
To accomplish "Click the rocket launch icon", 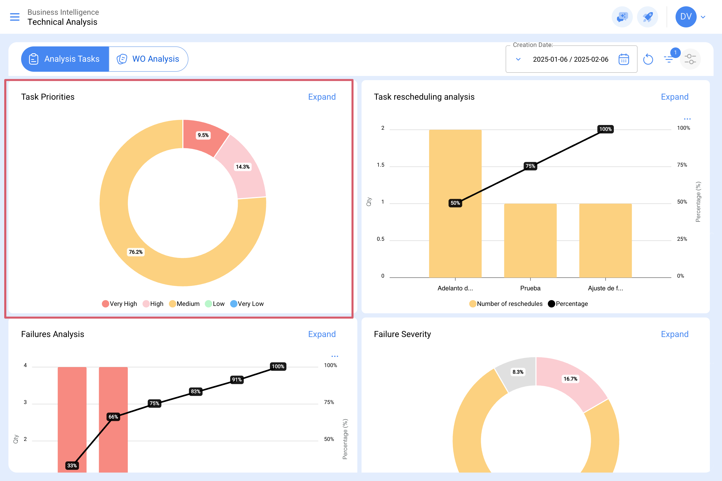I will coord(647,17).
